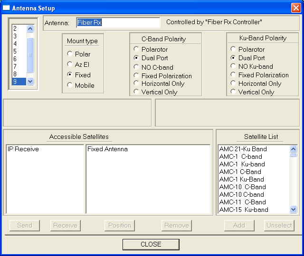Select Polar mount type radio button
The image size is (304, 256).
(70, 54)
